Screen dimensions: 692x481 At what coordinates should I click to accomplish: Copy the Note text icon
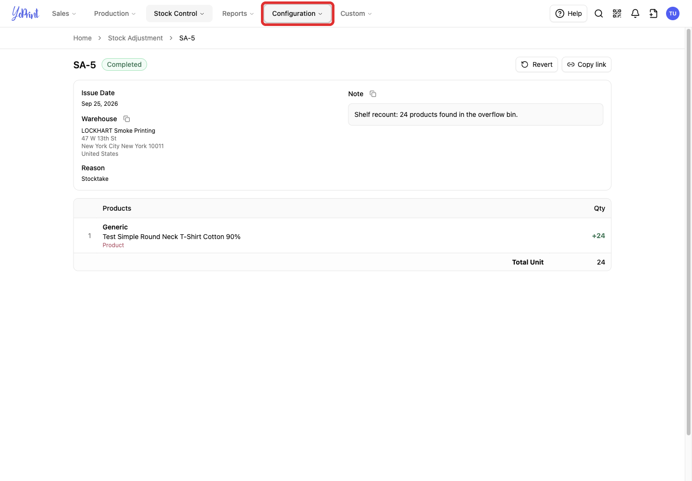(373, 94)
